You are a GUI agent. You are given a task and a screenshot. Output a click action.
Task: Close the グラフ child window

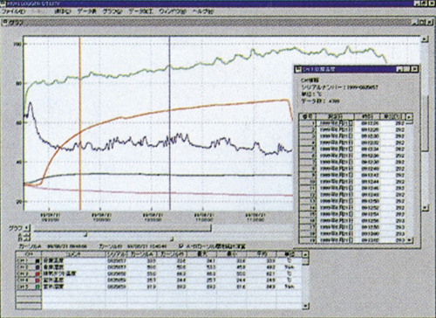pos(430,22)
